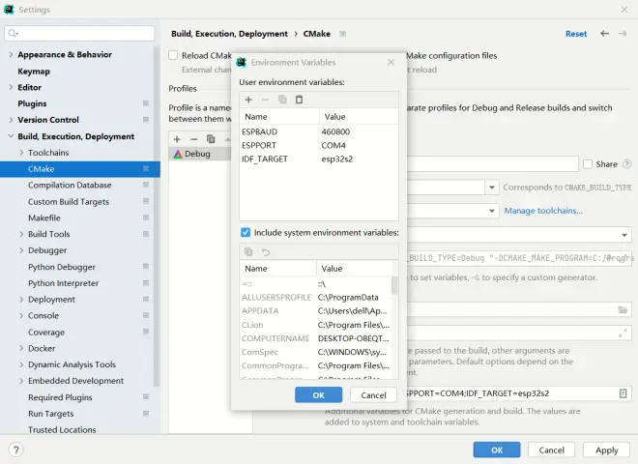Expand Toolchains tree node
Image resolution: width=638 pixels, height=464 pixels.
point(21,152)
